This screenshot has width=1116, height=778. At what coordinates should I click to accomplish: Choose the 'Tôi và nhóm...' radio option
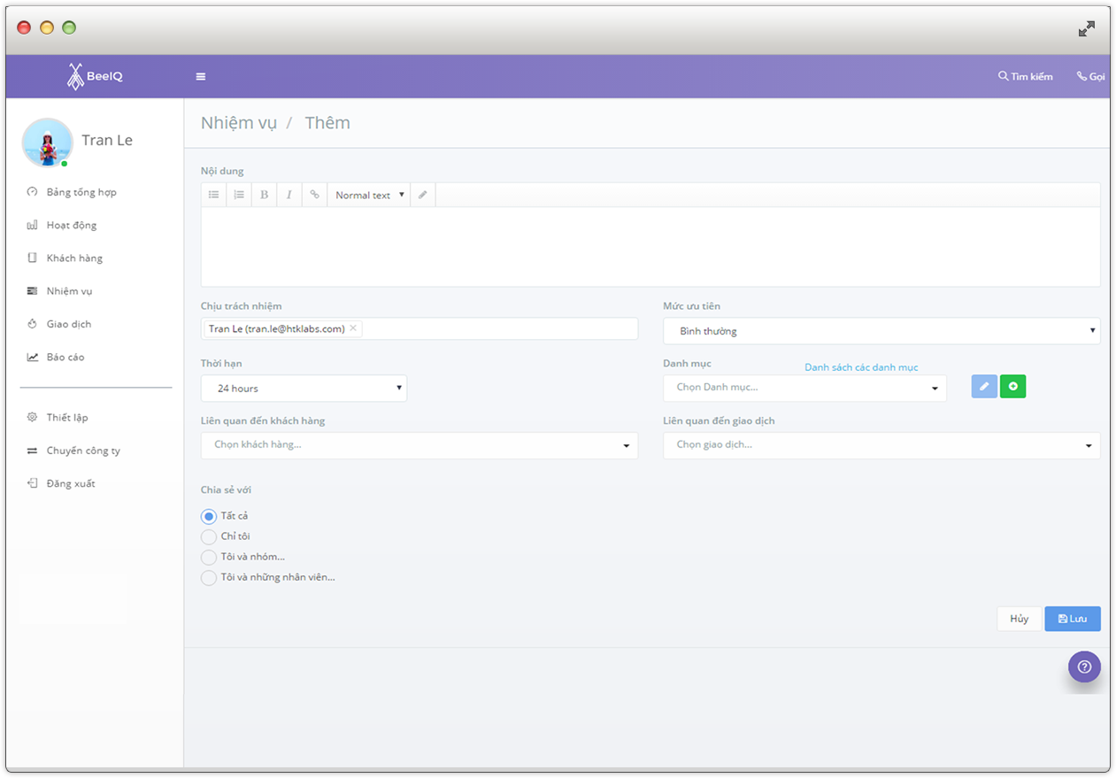coord(209,557)
